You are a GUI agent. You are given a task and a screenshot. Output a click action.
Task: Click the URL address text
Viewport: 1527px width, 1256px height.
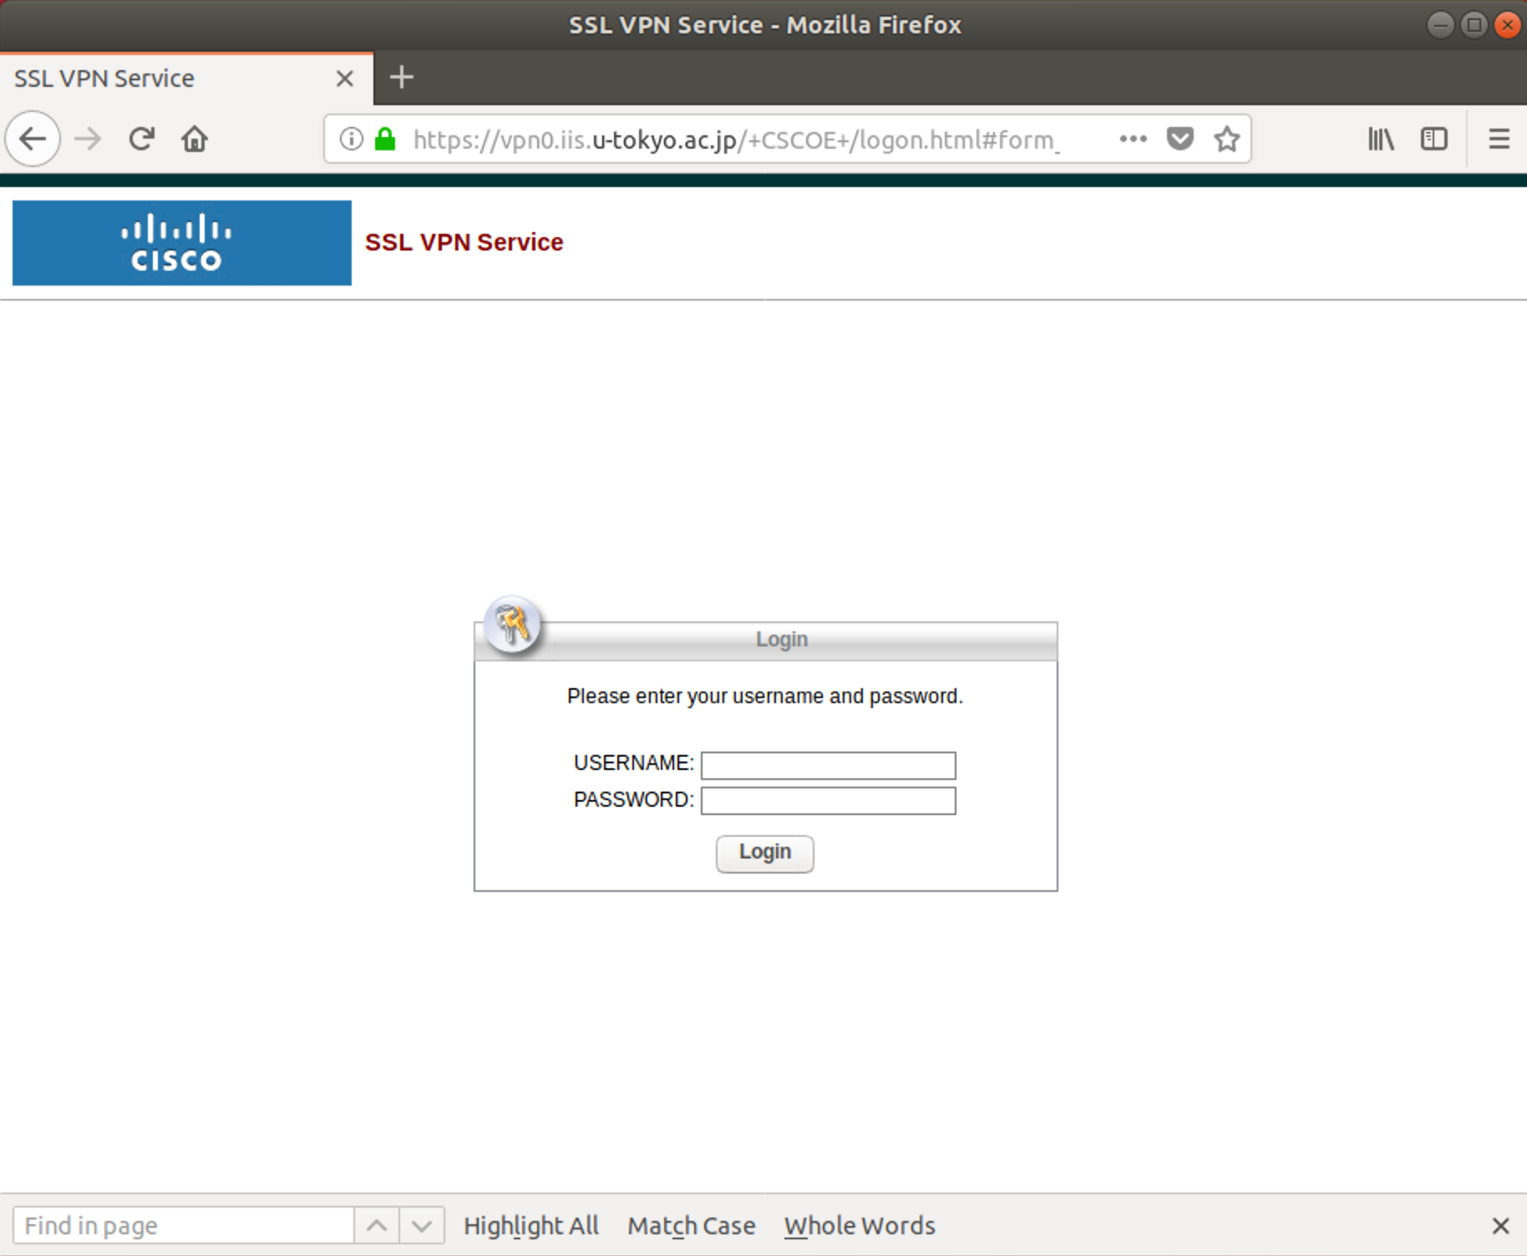pos(737,139)
